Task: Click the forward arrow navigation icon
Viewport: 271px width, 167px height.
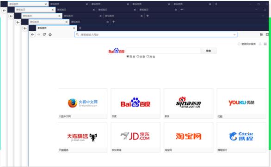Action: [38, 35]
